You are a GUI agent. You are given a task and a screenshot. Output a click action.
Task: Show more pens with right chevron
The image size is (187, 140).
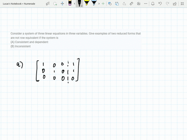point(99,3)
